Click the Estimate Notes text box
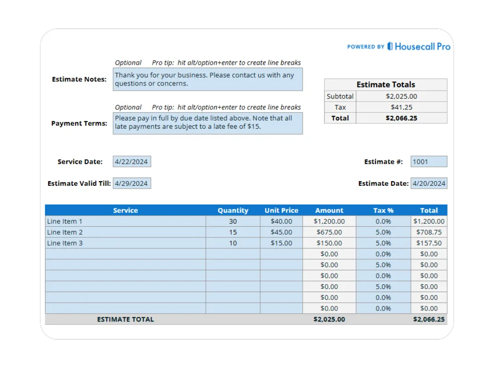Viewport: 494px width, 368px height. [x=208, y=79]
